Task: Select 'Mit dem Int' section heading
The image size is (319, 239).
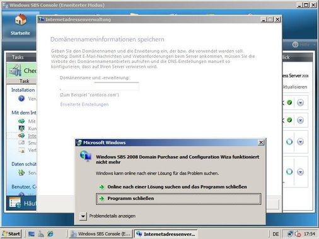Action: [x=24, y=113]
